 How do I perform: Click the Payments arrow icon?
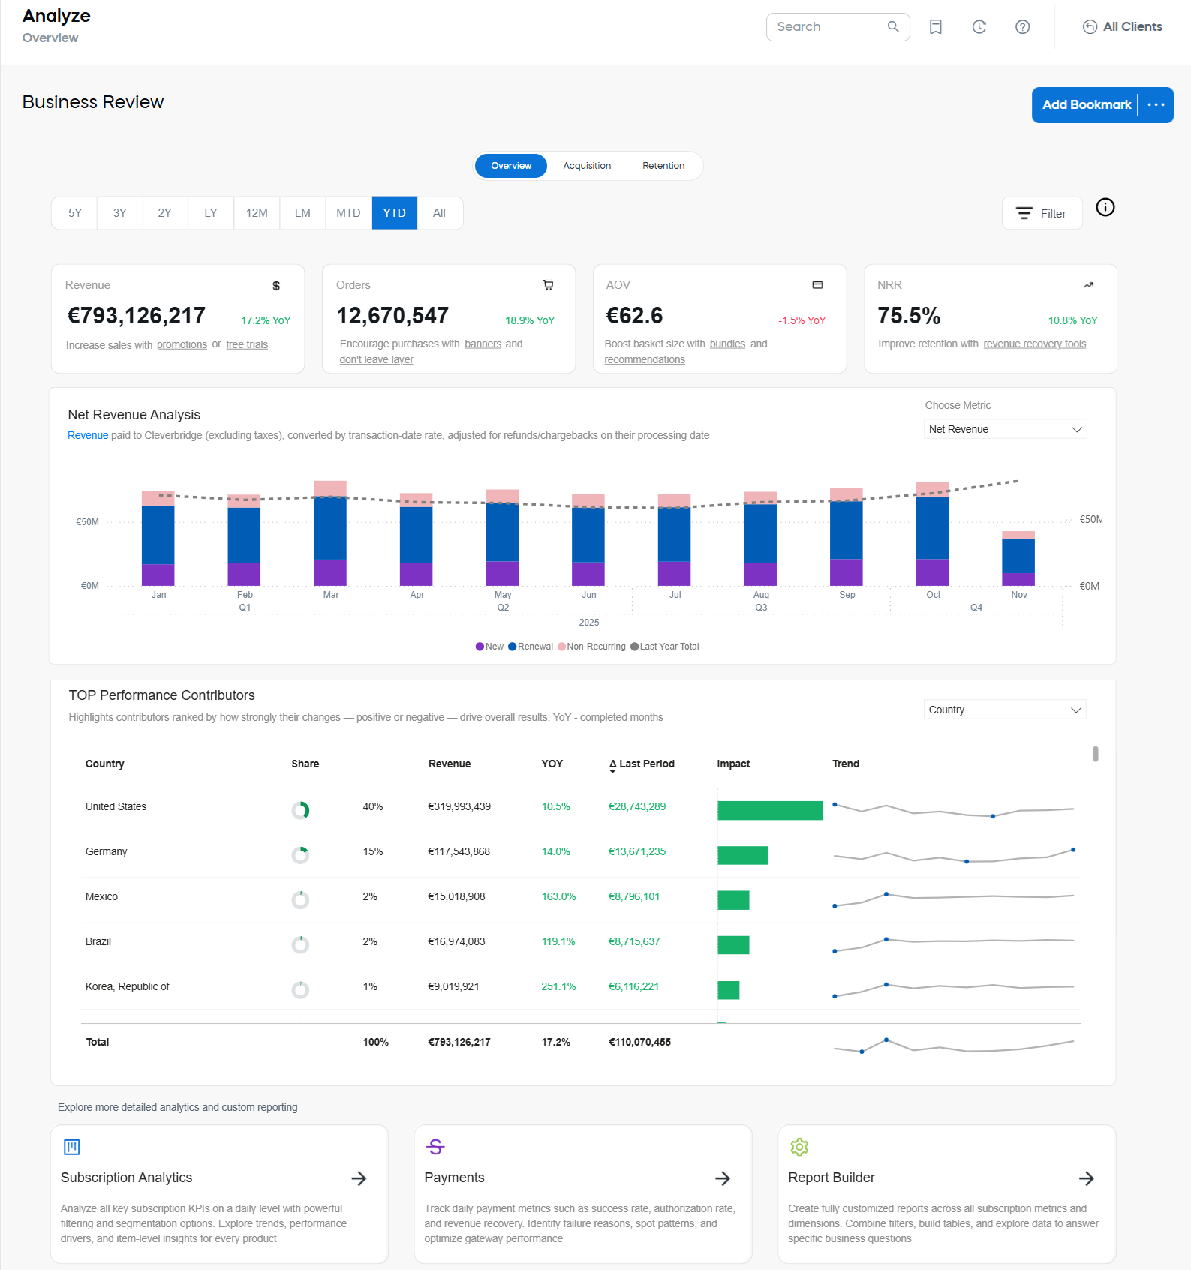click(722, 1178)
